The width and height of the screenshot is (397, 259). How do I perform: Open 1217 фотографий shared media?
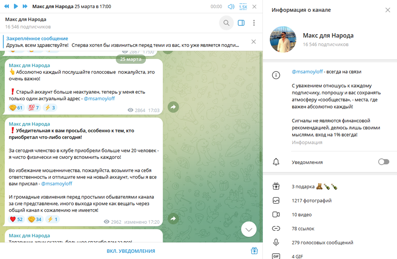(311, 201)
